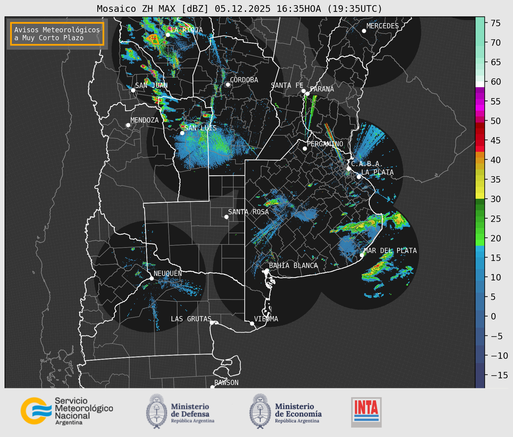This screenshot has height=437, width=513.
Task: Click the 30 dBZ yellow band on color scale
Action: click(480, 196)
